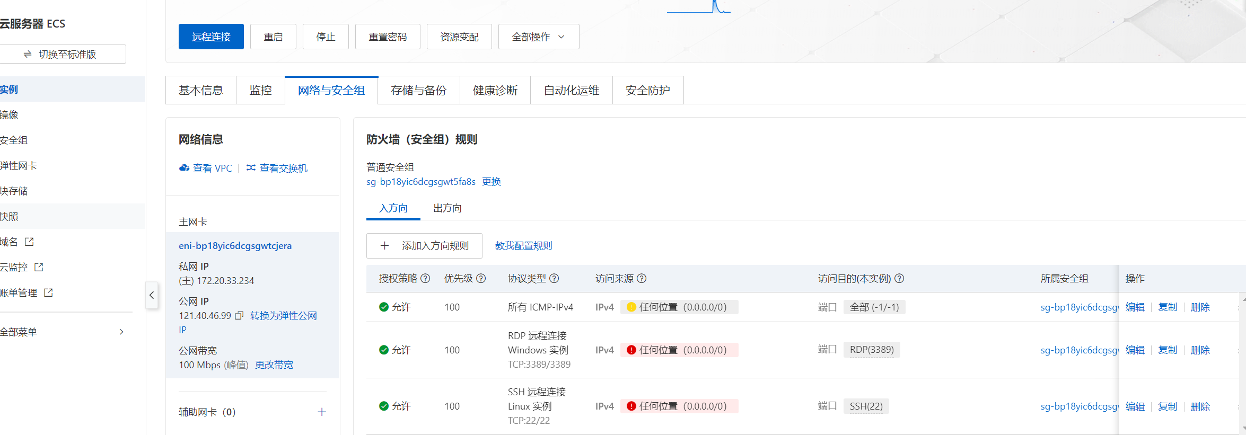Go to the 自动化运维 tab
The image size is (1246, 435).
point(572,91)
